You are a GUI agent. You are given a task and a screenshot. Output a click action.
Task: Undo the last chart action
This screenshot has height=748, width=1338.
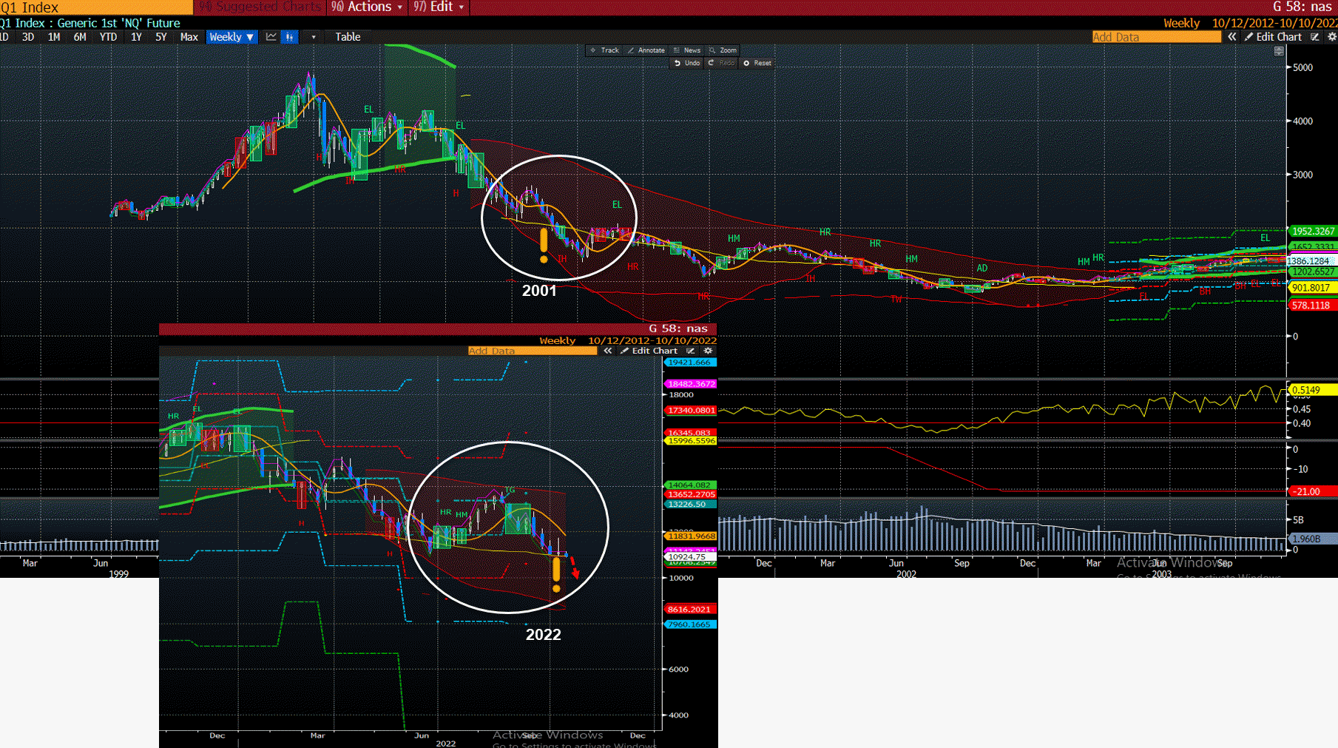click(686, 63)
